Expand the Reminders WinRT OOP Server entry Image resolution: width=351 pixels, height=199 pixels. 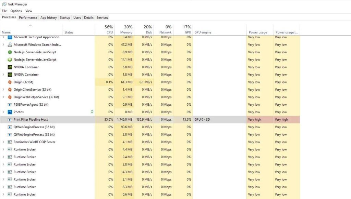coord(3,142)
